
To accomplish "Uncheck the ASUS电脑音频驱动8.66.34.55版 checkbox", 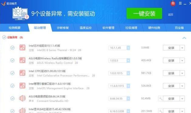I will point(12,98).
